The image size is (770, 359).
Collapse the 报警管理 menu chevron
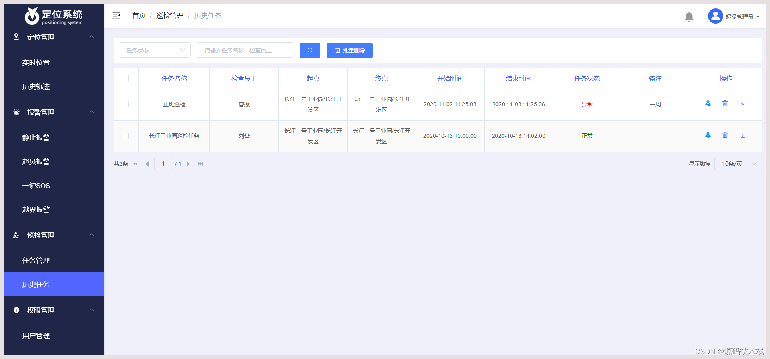click(92, 112)
